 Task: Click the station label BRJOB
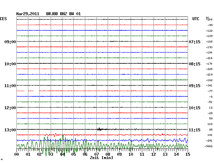(52, 14)
